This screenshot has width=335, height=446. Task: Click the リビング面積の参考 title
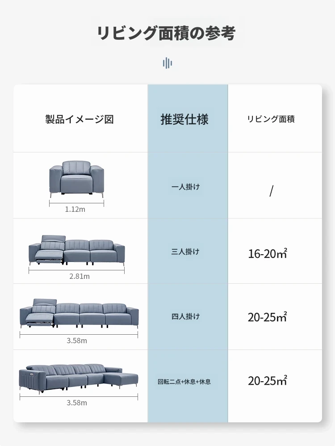(166, 33)
